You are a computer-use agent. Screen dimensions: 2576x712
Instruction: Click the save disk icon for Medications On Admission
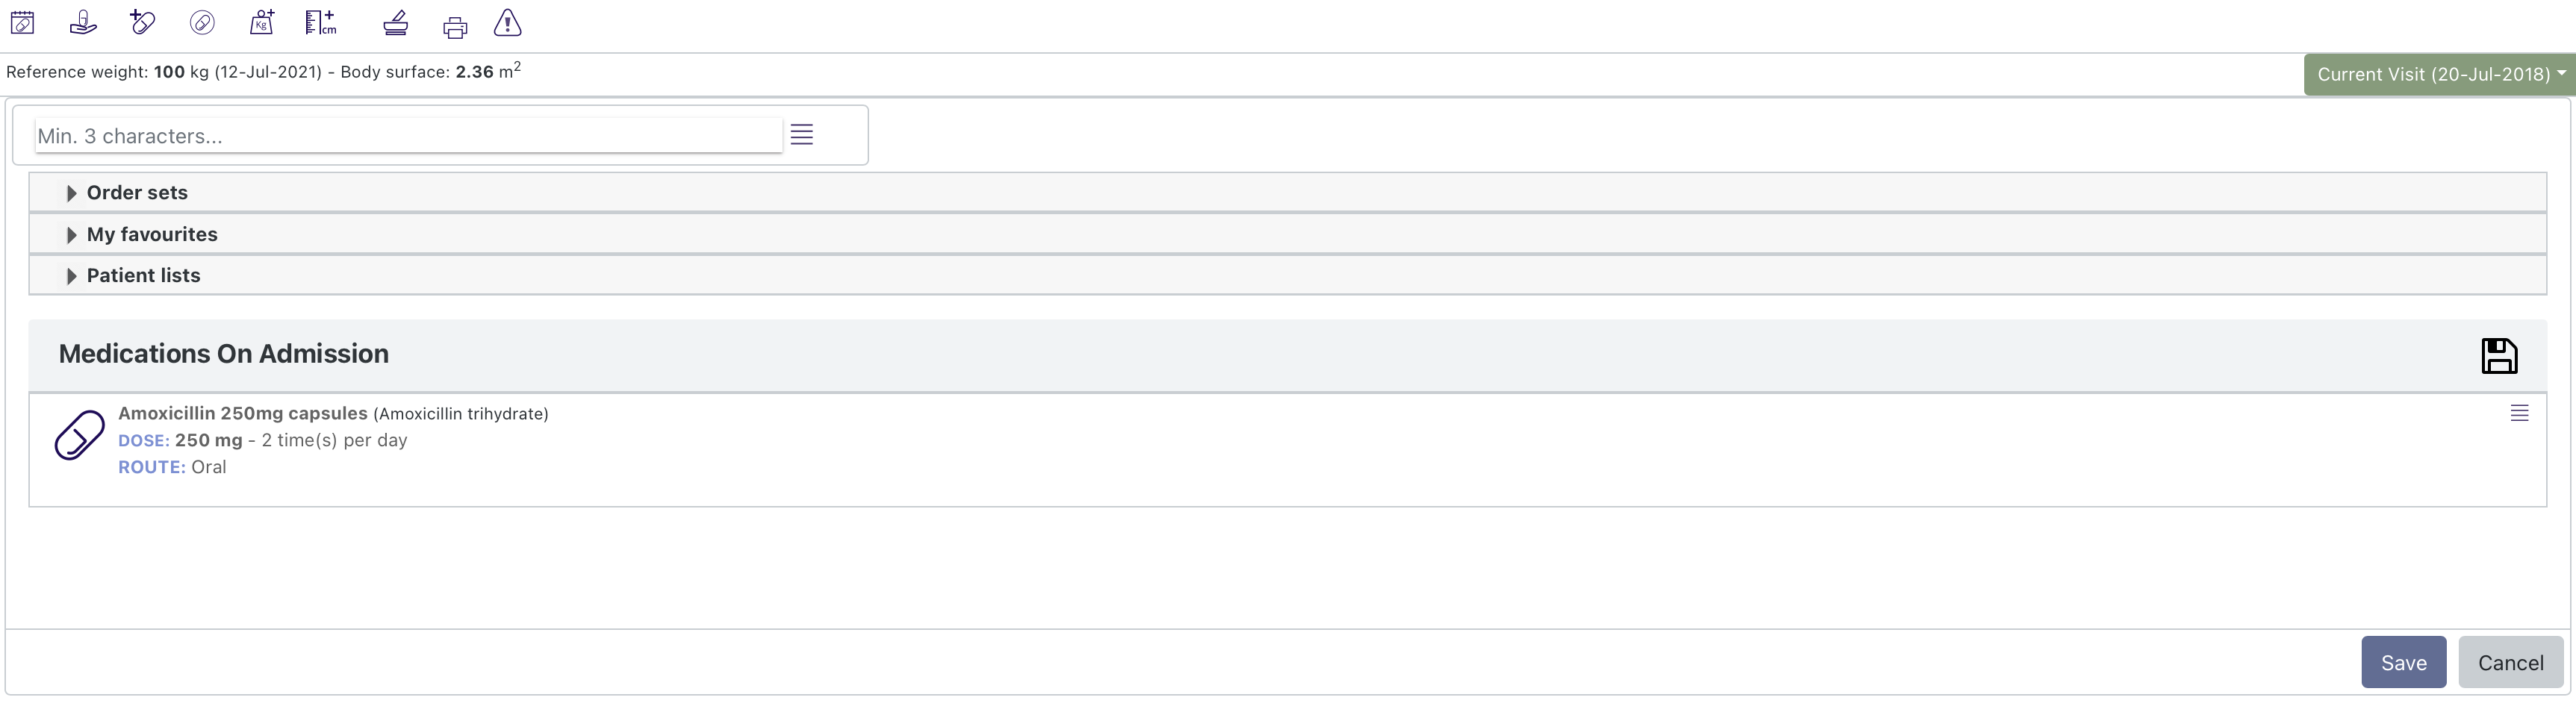(x=2499, y=355)
